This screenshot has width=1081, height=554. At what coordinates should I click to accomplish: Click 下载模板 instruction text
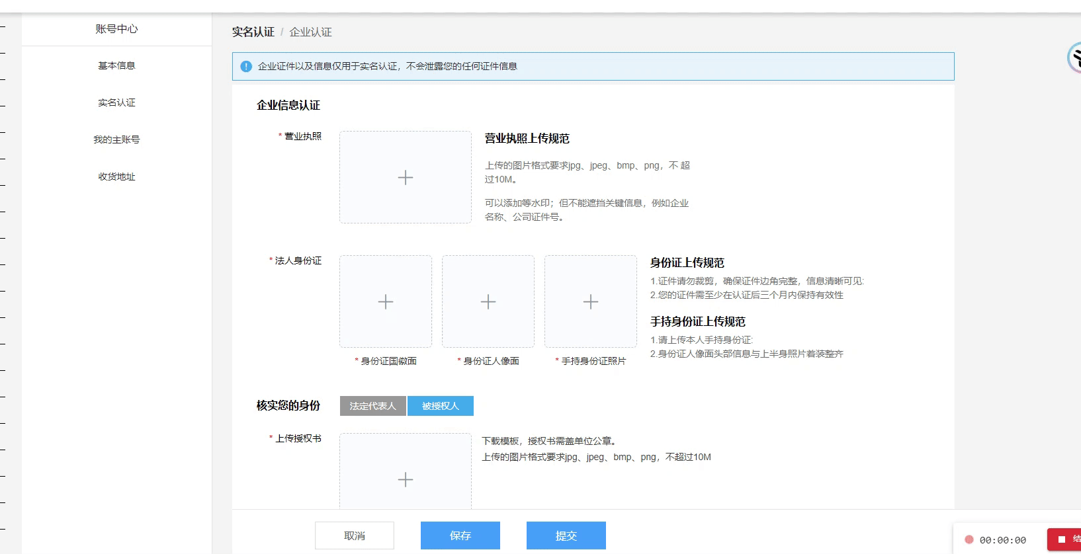tap(500, 441)
